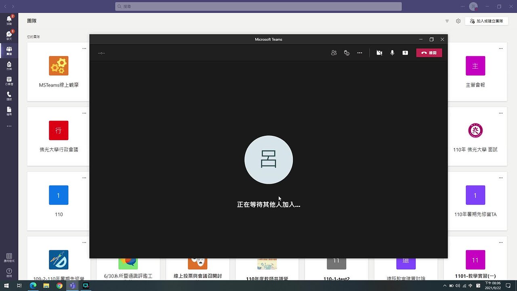Open more options for MSTeams線上觀摩 team
This screenshot has height=291, width=517.
tap(84, 48)
